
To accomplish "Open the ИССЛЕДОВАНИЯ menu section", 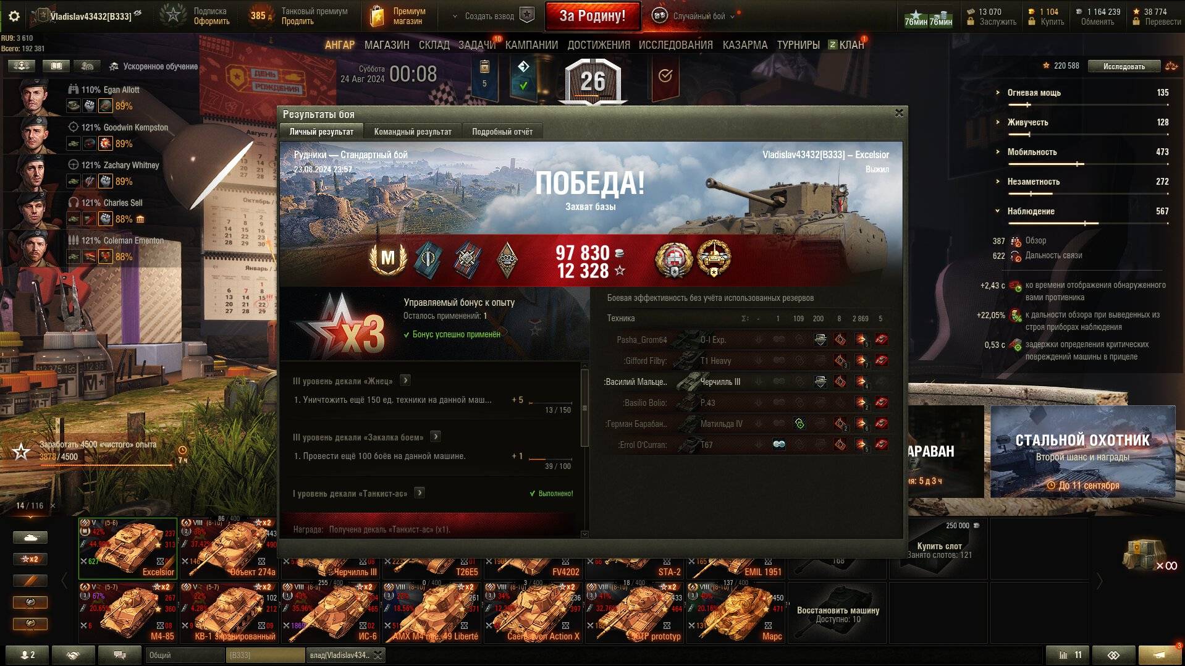I will (675, 45).
